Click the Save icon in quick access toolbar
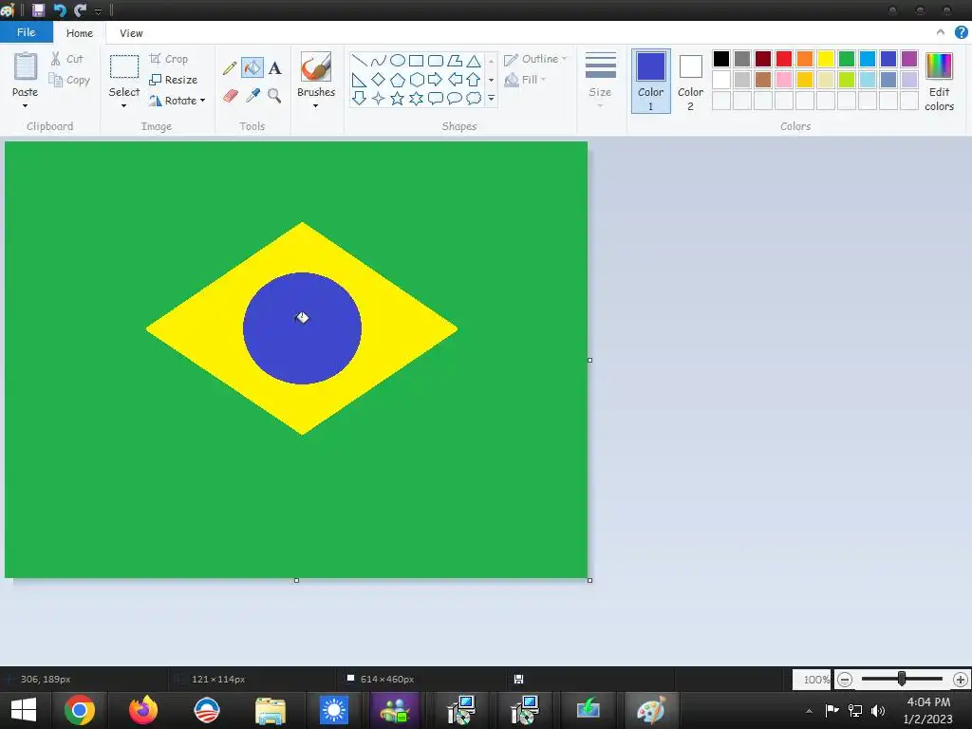The height and width of the screenshot is (729, 972). pyautogui.click(x=38, y=9)
